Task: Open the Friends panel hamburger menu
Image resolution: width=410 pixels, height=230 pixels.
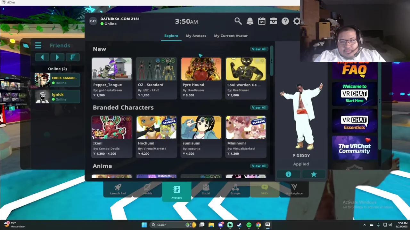Action: (38, 45)
